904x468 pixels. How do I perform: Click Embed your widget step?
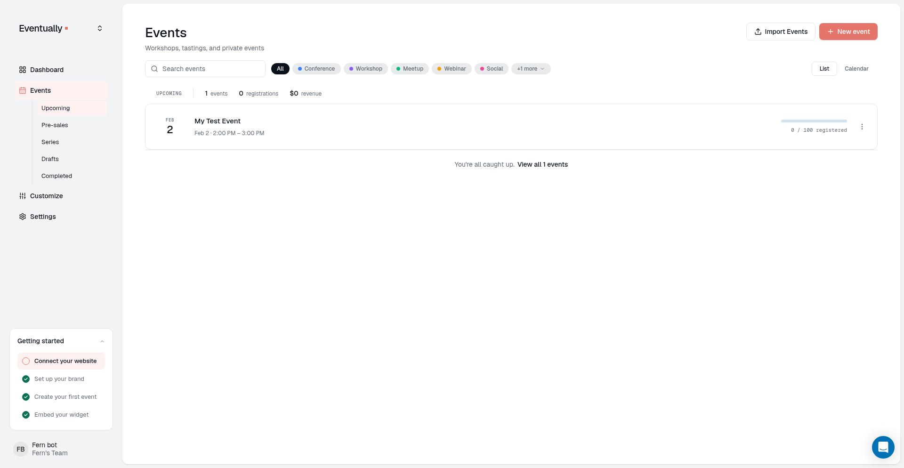coord(61,415)
